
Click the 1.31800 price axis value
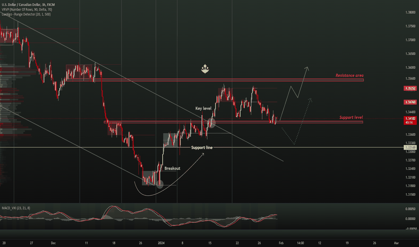(410, 186)
